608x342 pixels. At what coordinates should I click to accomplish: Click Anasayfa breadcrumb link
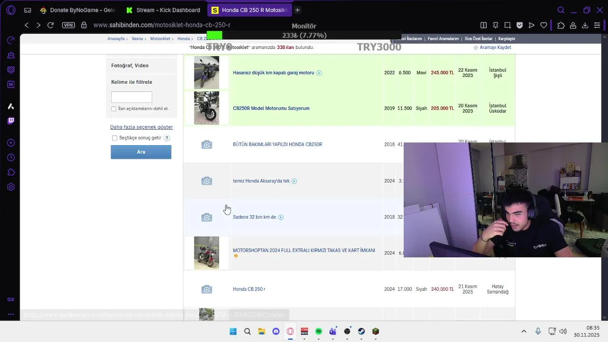(x=116, y=39)
